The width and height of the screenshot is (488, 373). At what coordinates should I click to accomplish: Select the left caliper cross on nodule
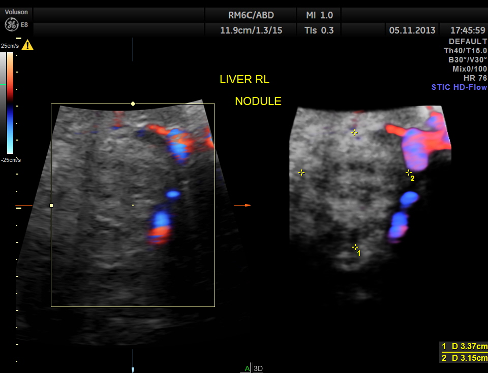(301, 173)
